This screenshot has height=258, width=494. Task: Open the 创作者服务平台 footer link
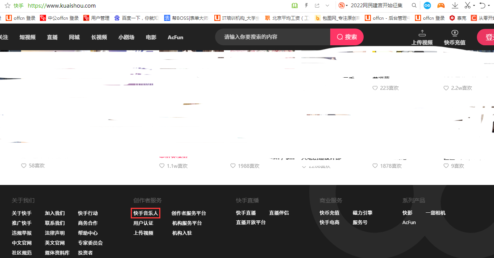[x=188, y=213]
